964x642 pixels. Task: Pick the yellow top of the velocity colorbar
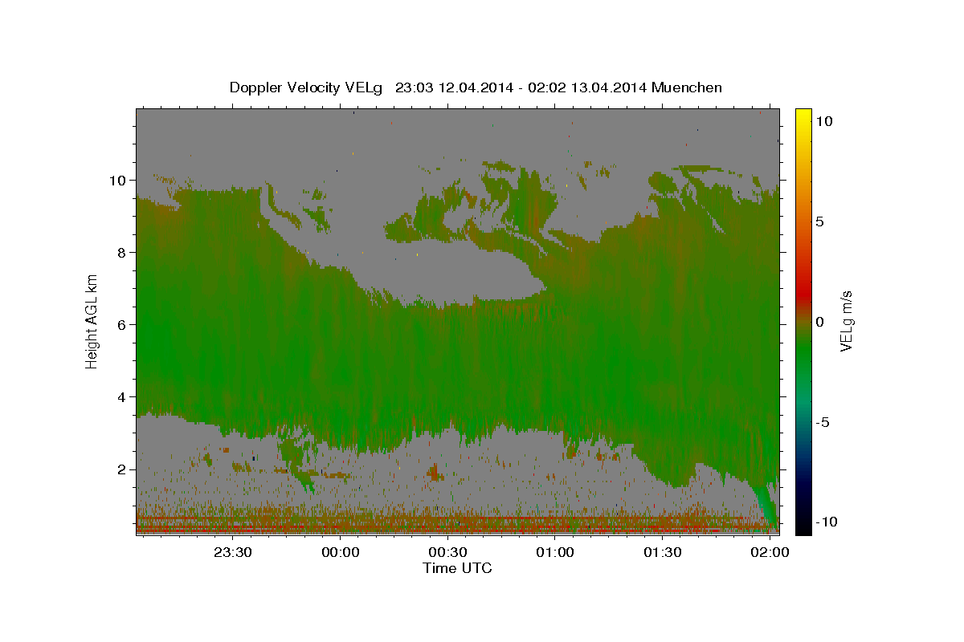(x=803, y=115)
